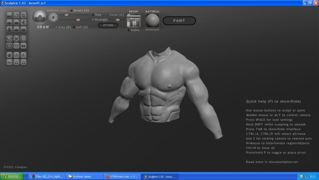Choose the Grab tool
Image resolution: width=319 pixels, height=180 pixels.
(x=23, y=22)
